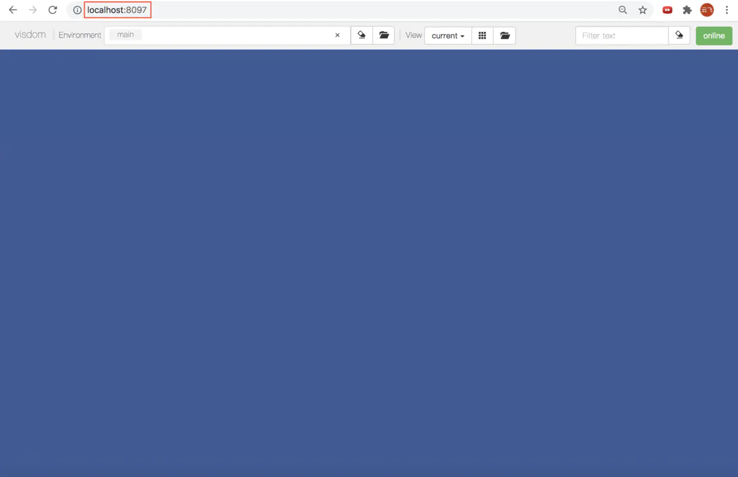Screen dimensions: 738x477
Task: Click the magnifier search icon in browser toolbar
Action: (x=622, y=10)
